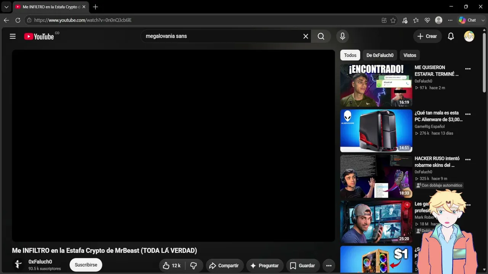Open the '¡ENCONTRADO!' video thumbnail

coord(376,85)
